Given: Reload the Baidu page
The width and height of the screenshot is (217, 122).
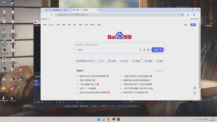Looking at the screenshot, I should pyautogui.click(x=51, y=15).
